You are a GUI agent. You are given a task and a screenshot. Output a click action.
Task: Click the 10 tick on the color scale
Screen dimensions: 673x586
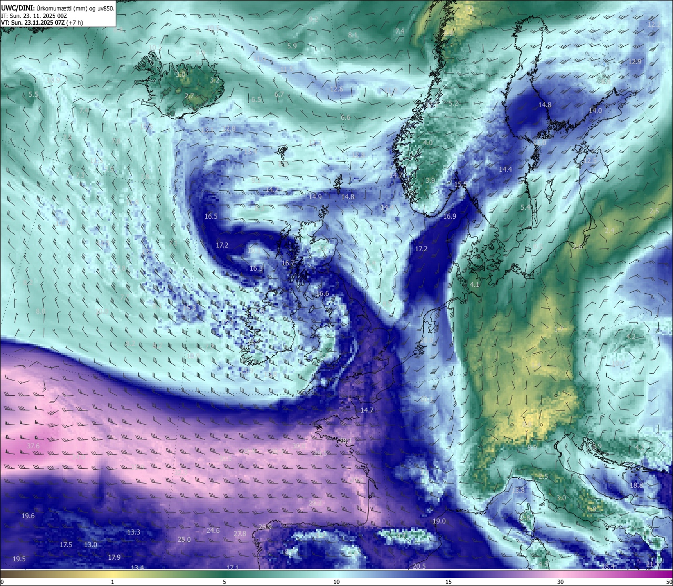(336, 582)
